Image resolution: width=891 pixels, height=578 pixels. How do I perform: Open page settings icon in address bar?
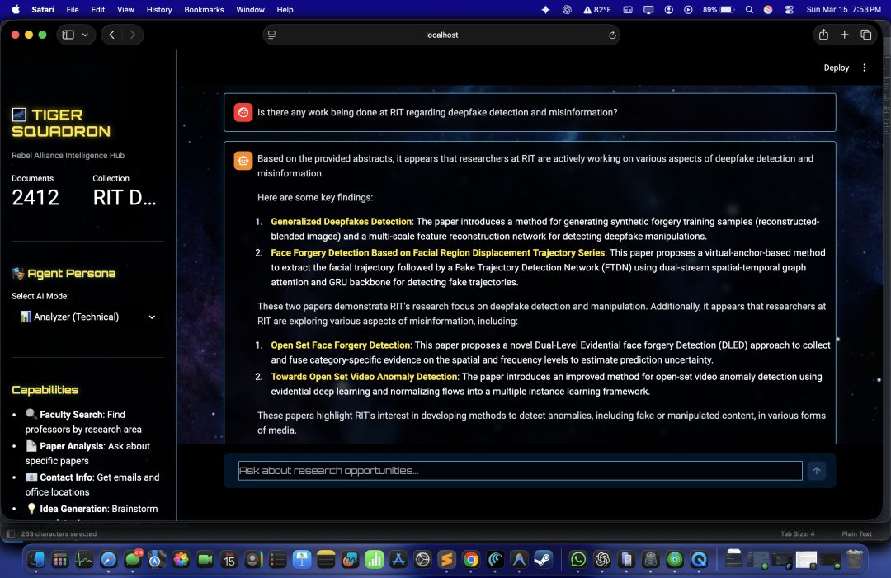pyautogui.click(x=271, y=35)
